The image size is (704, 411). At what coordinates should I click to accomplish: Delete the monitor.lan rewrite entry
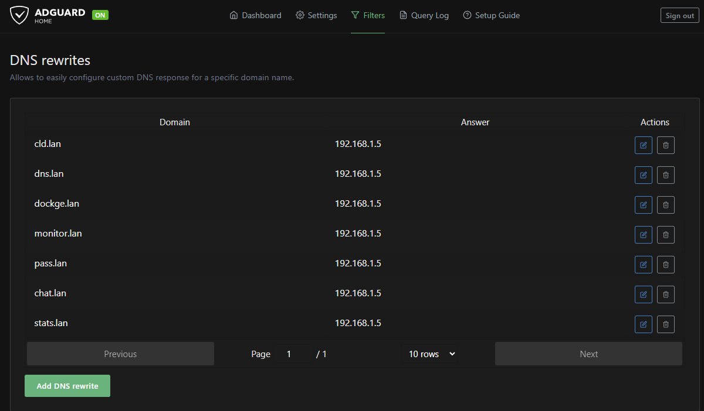[665, 235]
